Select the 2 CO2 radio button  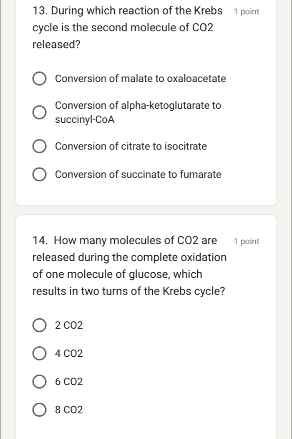click(x=40, y=325)
